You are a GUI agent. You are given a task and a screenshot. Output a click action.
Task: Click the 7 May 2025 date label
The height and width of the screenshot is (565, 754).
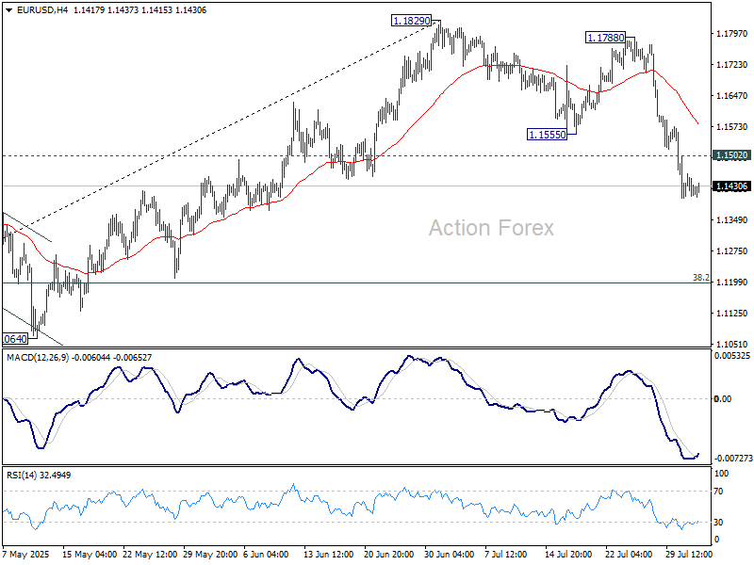pyautogui.click(x=26, y=554)
